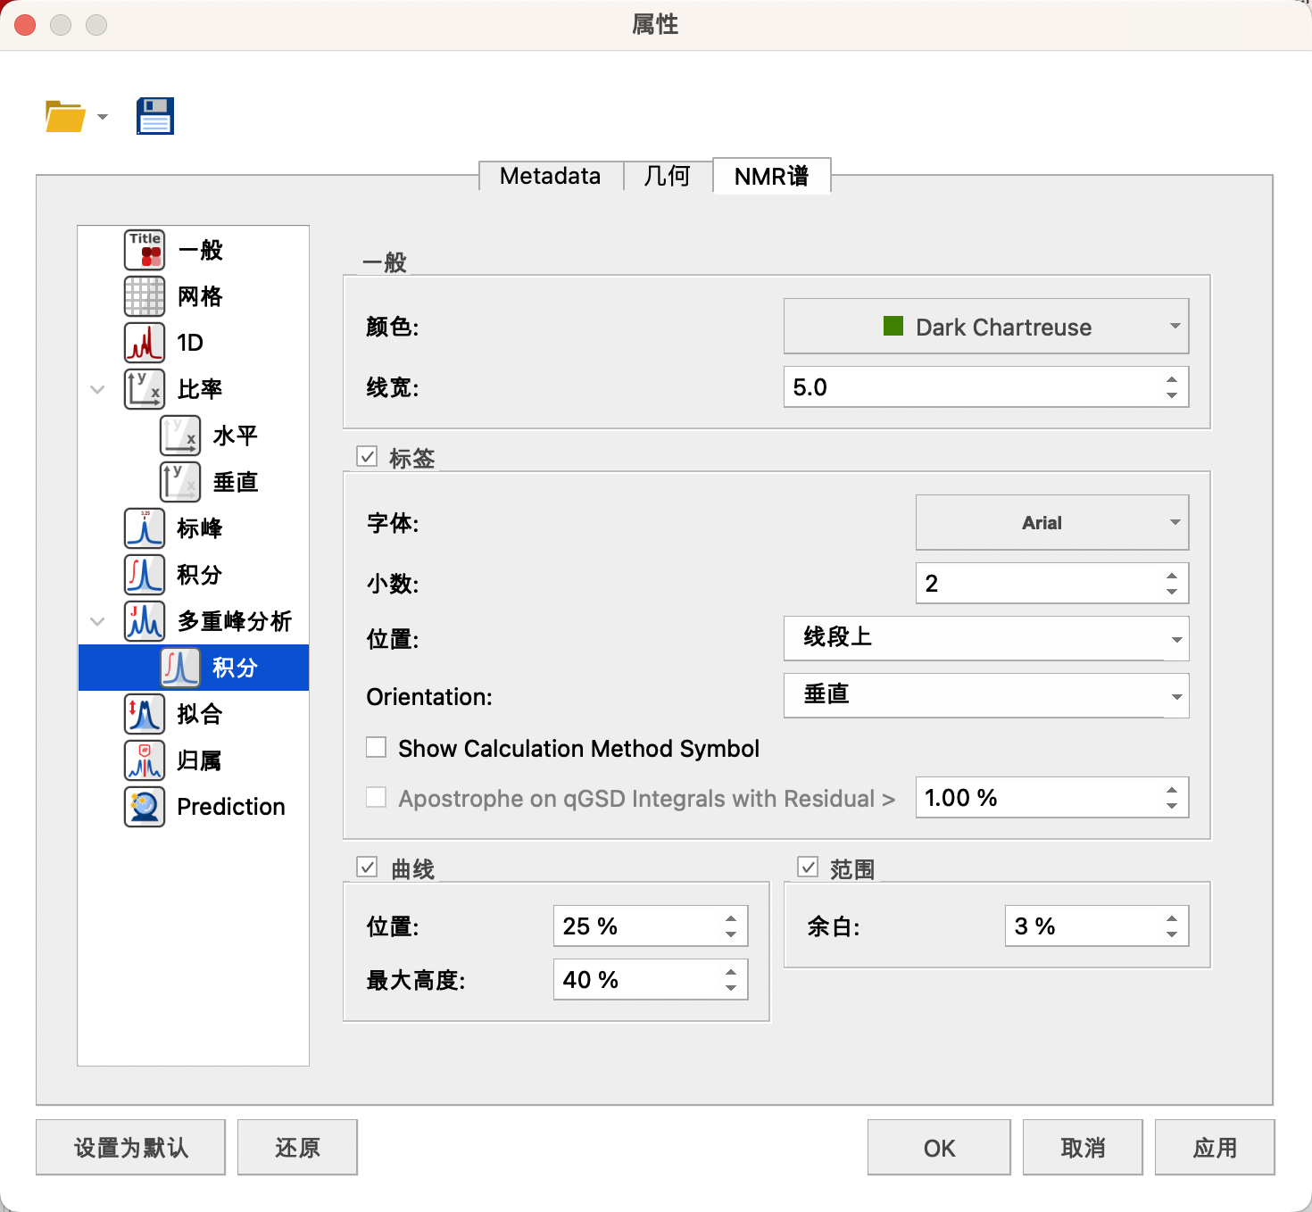This screenshot has height=1212, width=1312.
Task: Toggle the 曲线 curve checkbox
Action: [367, 867]
